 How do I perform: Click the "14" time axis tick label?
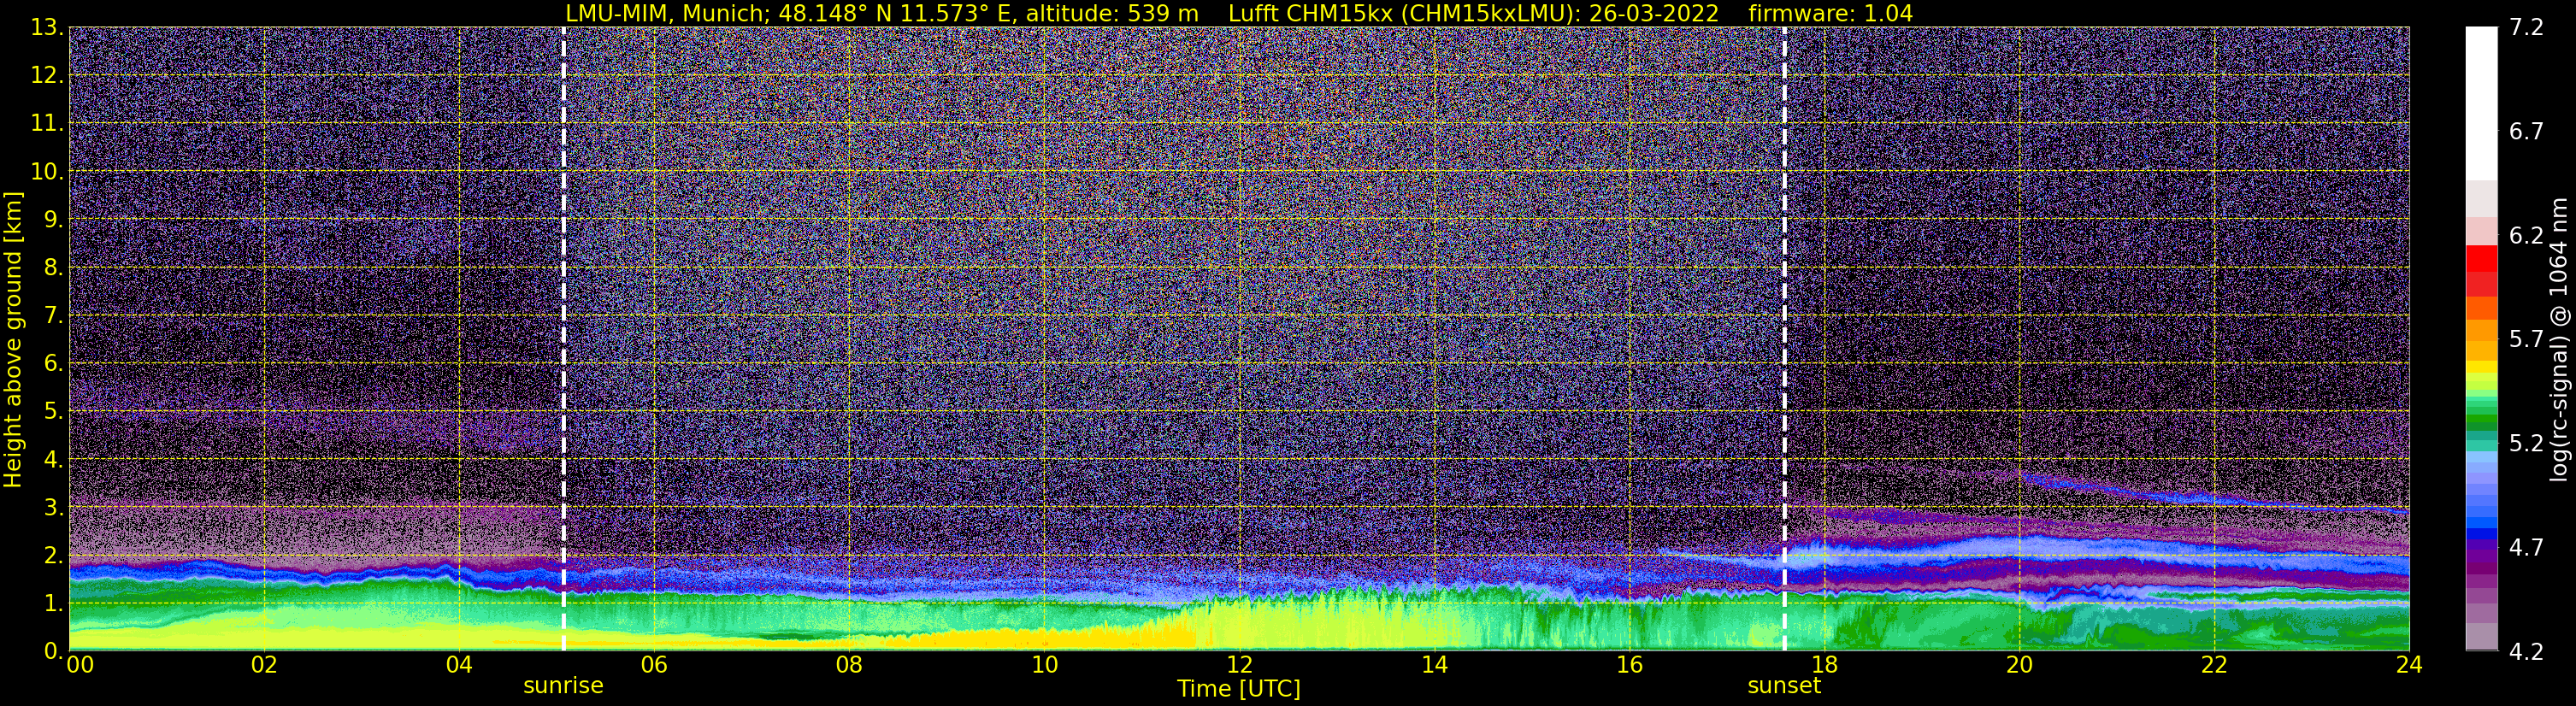pyautogui.click(x=1434, y=665)
